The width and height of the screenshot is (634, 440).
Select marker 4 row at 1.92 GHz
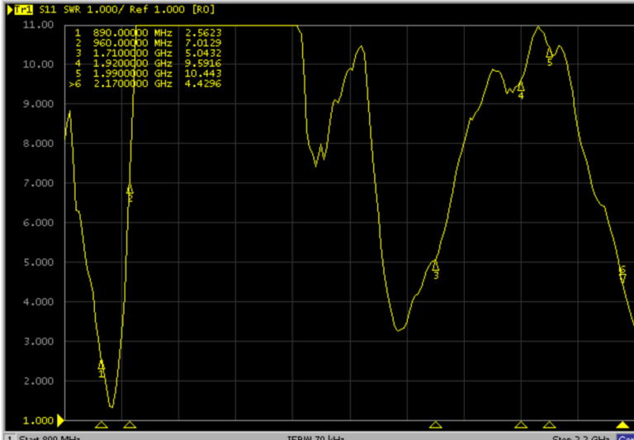(149, 63)
